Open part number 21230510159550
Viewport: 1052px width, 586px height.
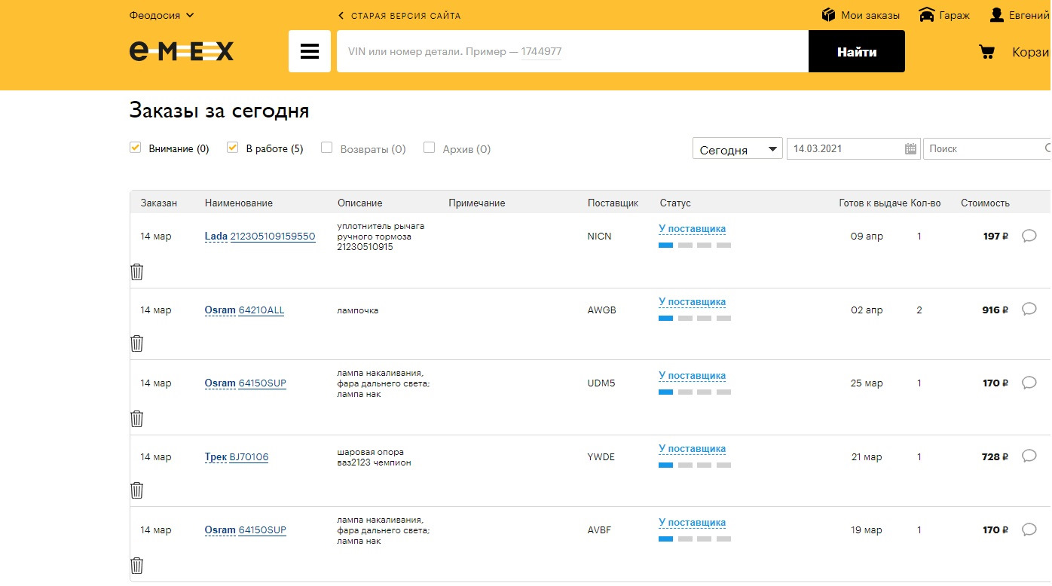273,237
